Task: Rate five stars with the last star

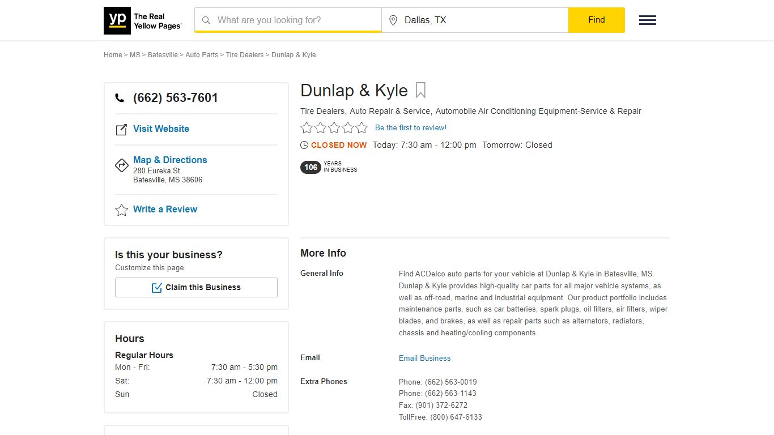Action: coord(362,128)
